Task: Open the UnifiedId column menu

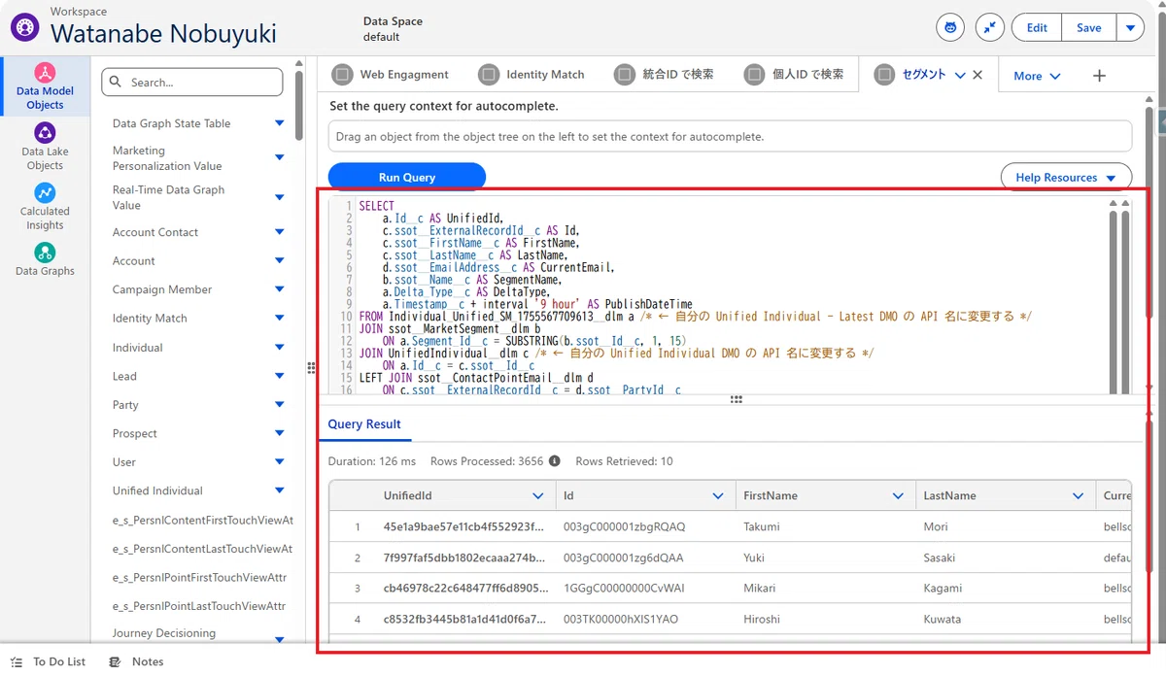Action: [538, 496]
